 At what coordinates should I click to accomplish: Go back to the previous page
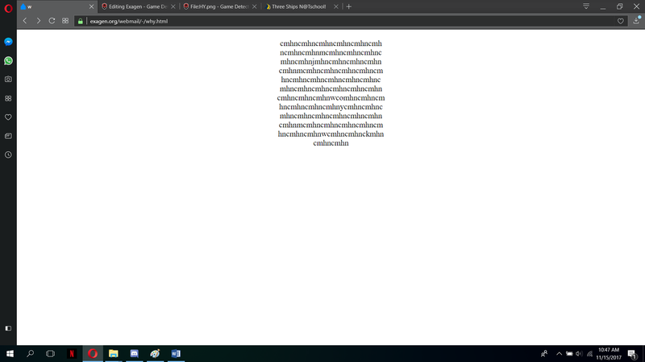(25, 20)
